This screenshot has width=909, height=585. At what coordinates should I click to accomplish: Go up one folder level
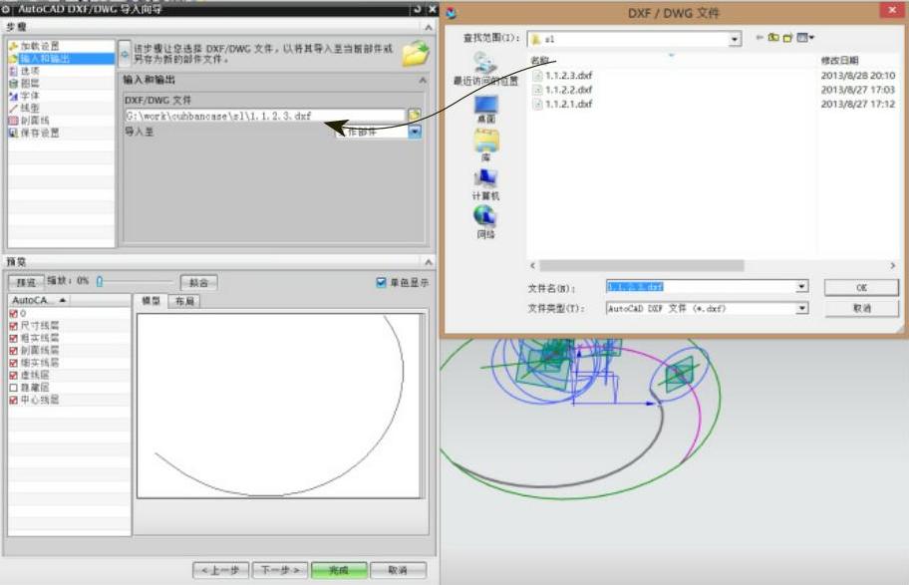[773, 38]
